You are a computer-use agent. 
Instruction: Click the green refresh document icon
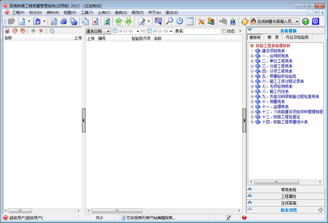point(107,21)
